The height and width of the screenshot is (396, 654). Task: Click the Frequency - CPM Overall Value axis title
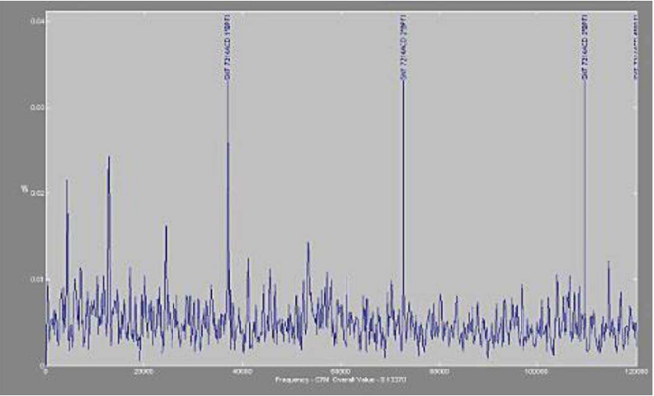(x=340, y=380)
